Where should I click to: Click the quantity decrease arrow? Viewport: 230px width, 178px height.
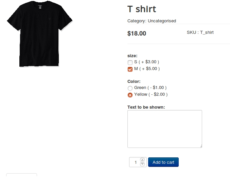pos(142,164)
